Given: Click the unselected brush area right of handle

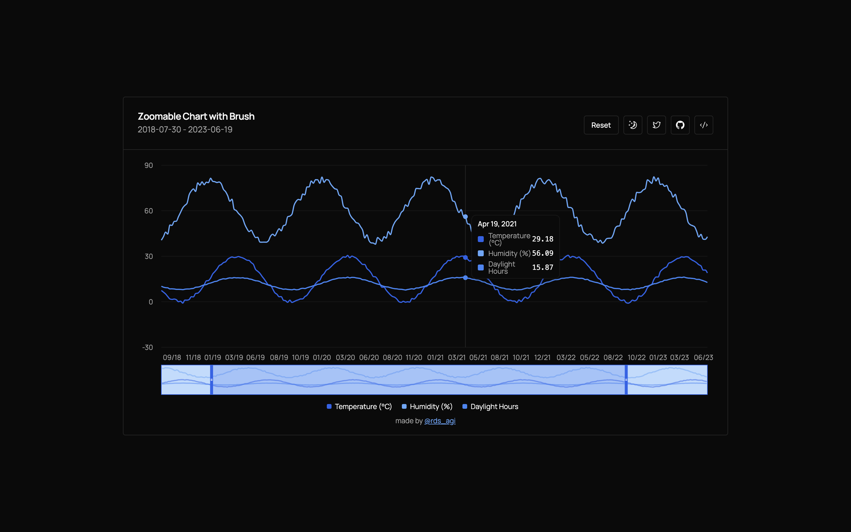Looking at the screenshot, I should click(x=667, y=380).
